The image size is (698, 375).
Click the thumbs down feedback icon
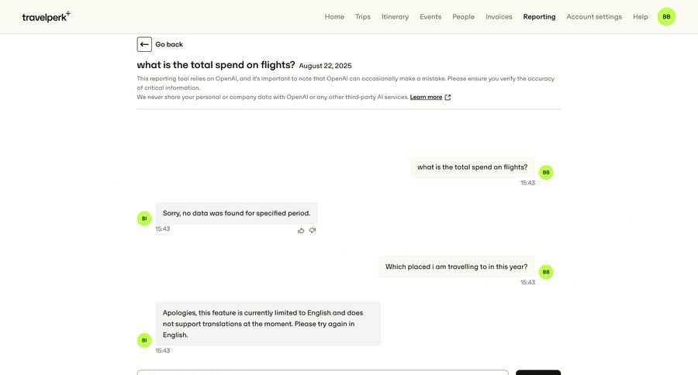pyautogui.click(x=313, y=230)
